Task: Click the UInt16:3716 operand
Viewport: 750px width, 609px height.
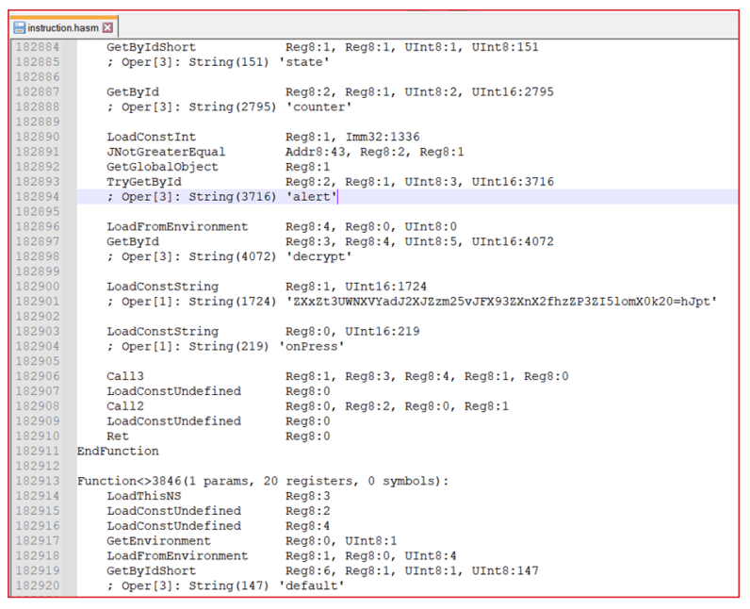Action: (x=513, y=182)
